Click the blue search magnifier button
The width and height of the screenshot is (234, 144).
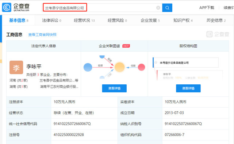(167, 8)
